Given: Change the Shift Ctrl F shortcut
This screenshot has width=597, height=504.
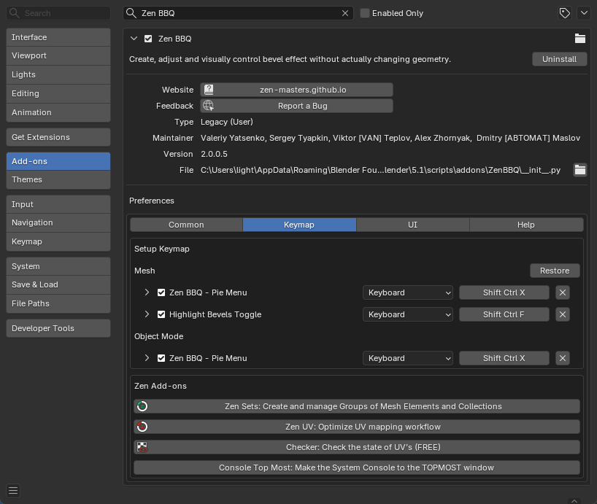Looking at the screenshot, I should click(504, 314).
